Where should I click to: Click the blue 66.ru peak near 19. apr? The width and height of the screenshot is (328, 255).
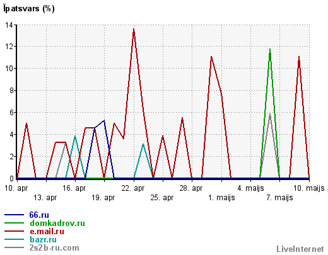pos(104,121)
